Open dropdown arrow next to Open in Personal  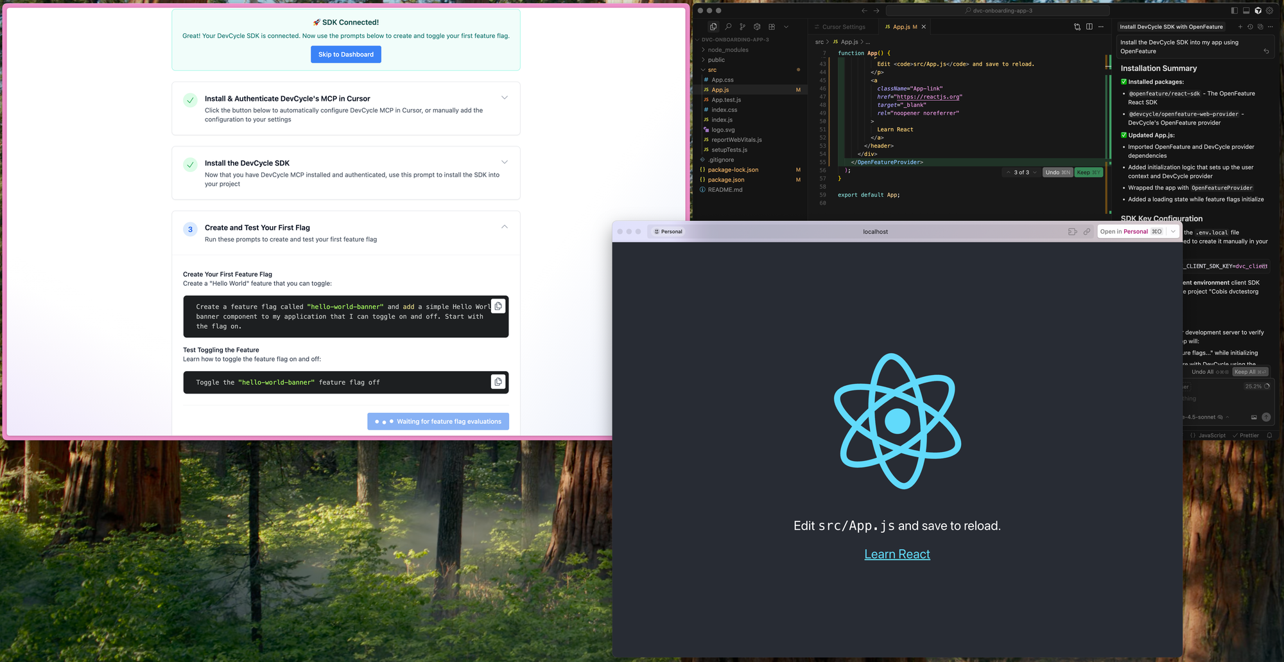coord(1173,232)
